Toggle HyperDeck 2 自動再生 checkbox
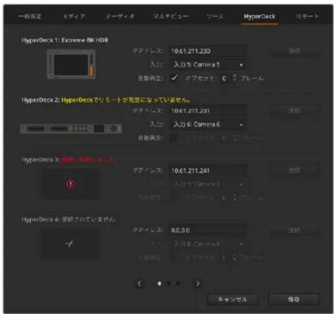Image resolution: width=334 pixels, height=314 pixels. (174, 138)
